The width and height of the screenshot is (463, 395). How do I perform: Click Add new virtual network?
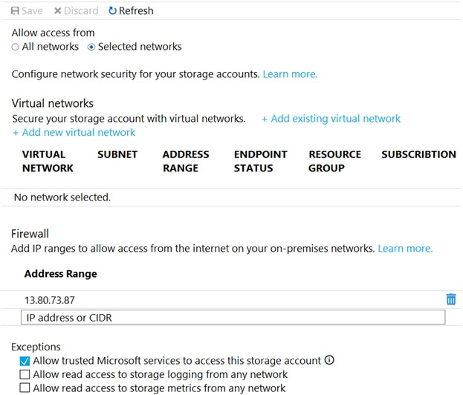(74, 132)
